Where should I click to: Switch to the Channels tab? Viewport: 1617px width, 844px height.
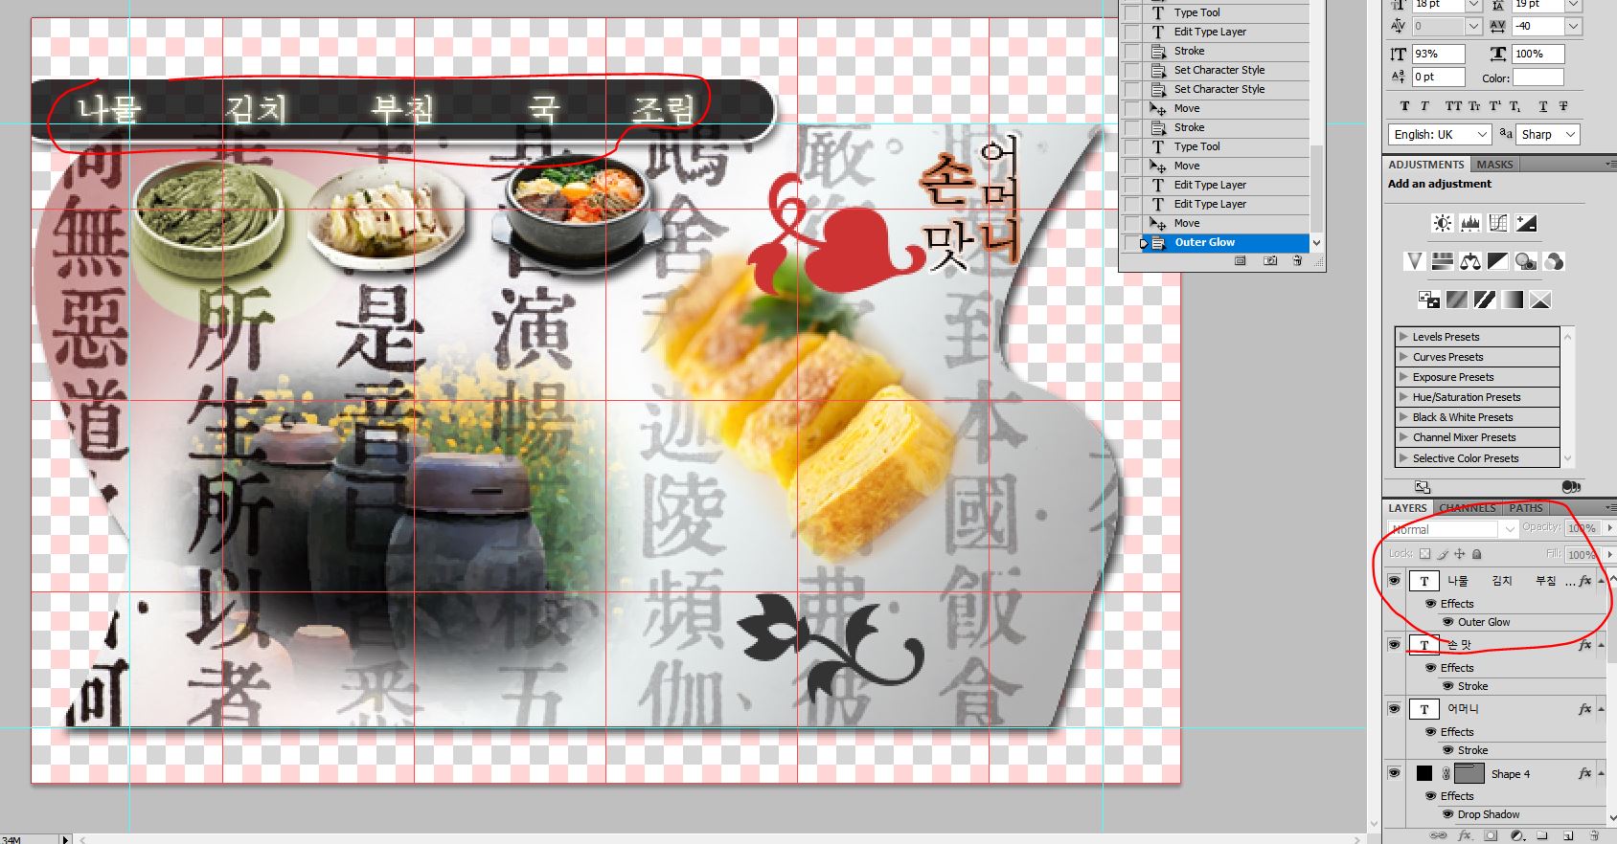click(x=1467, y=508)
